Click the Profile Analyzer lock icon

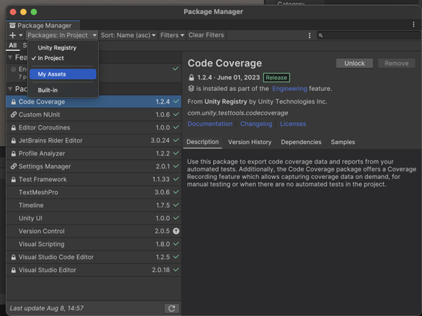point(13,154)
